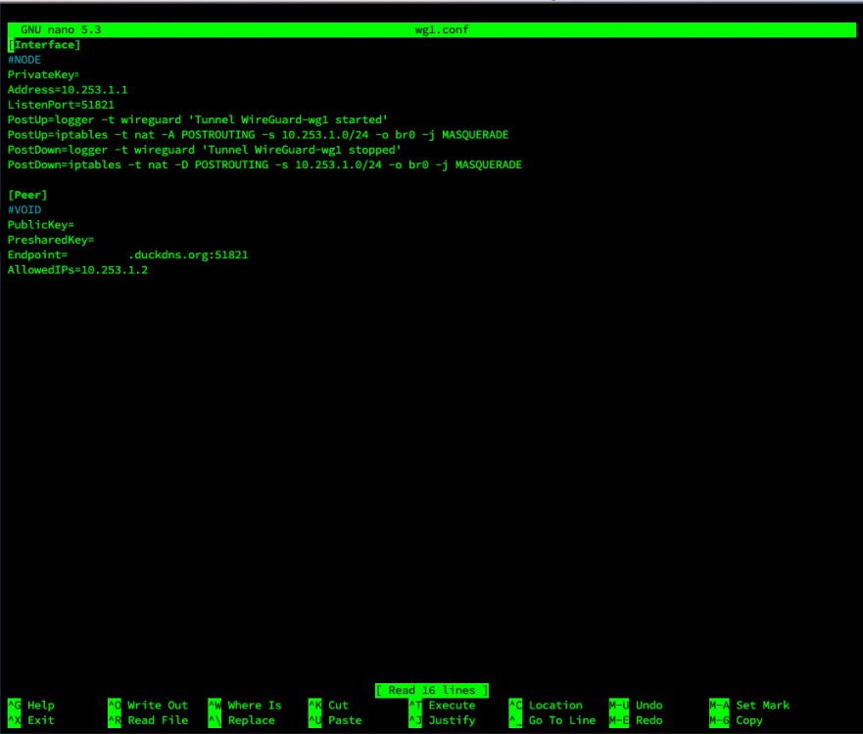
Task: Place cursor on the #NODE comment line
Action: pos(24,60)
